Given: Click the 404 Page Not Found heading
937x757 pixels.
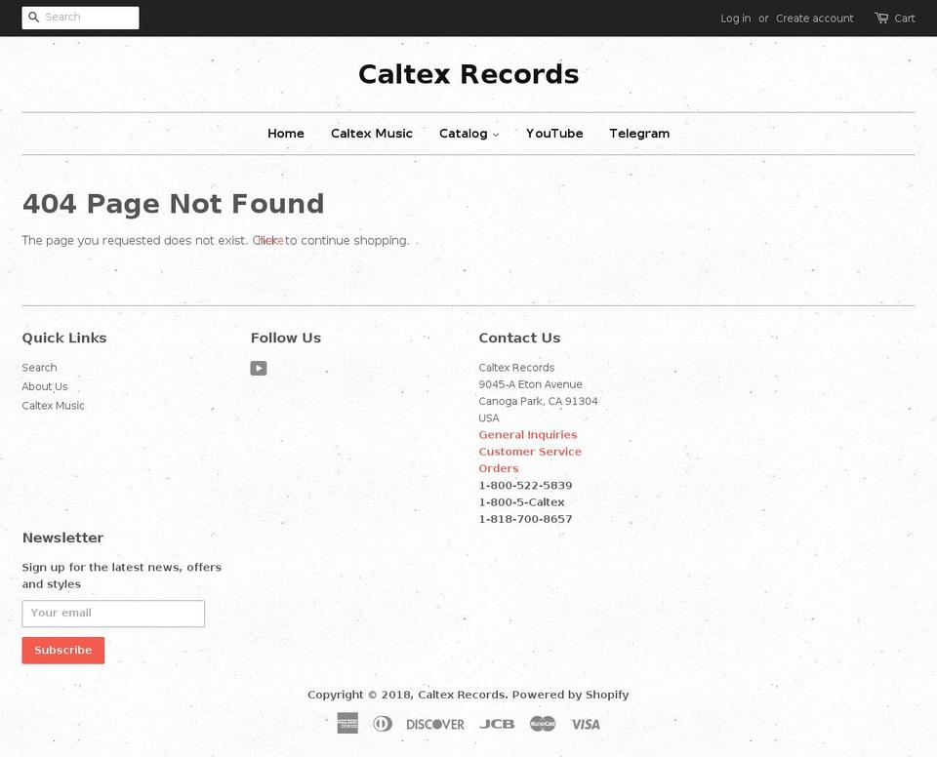Looking at the screenshot, I should coord(174,204).
